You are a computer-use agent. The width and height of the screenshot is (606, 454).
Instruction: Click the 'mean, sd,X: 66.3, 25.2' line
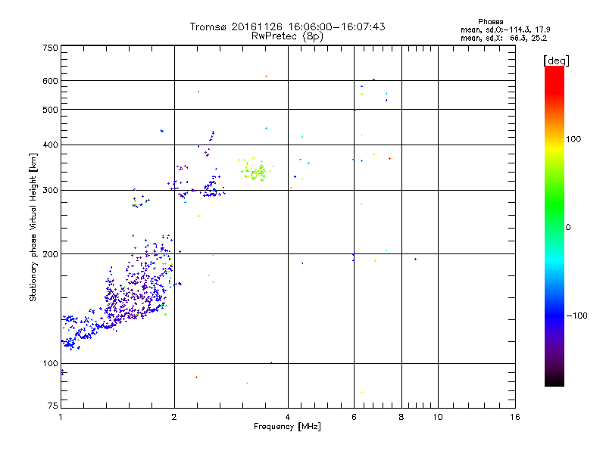(504, 38)
